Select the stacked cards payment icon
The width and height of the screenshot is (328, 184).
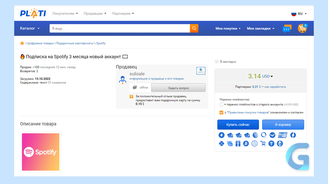click(230, 144)
